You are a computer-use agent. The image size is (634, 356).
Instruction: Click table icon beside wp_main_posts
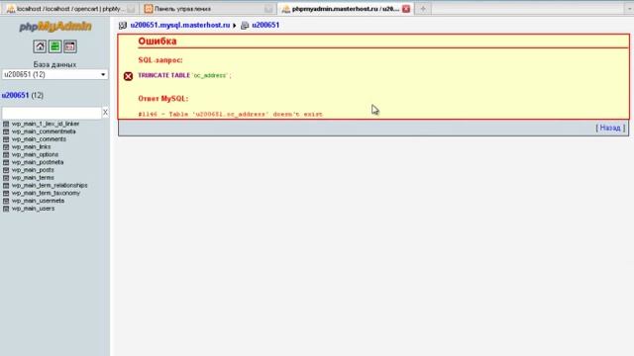point(6,170)
